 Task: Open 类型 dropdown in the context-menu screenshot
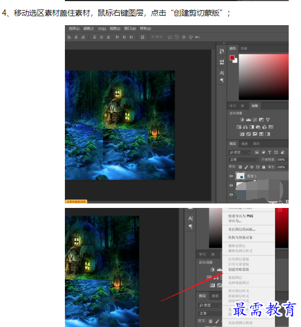[x=210, y=305]
